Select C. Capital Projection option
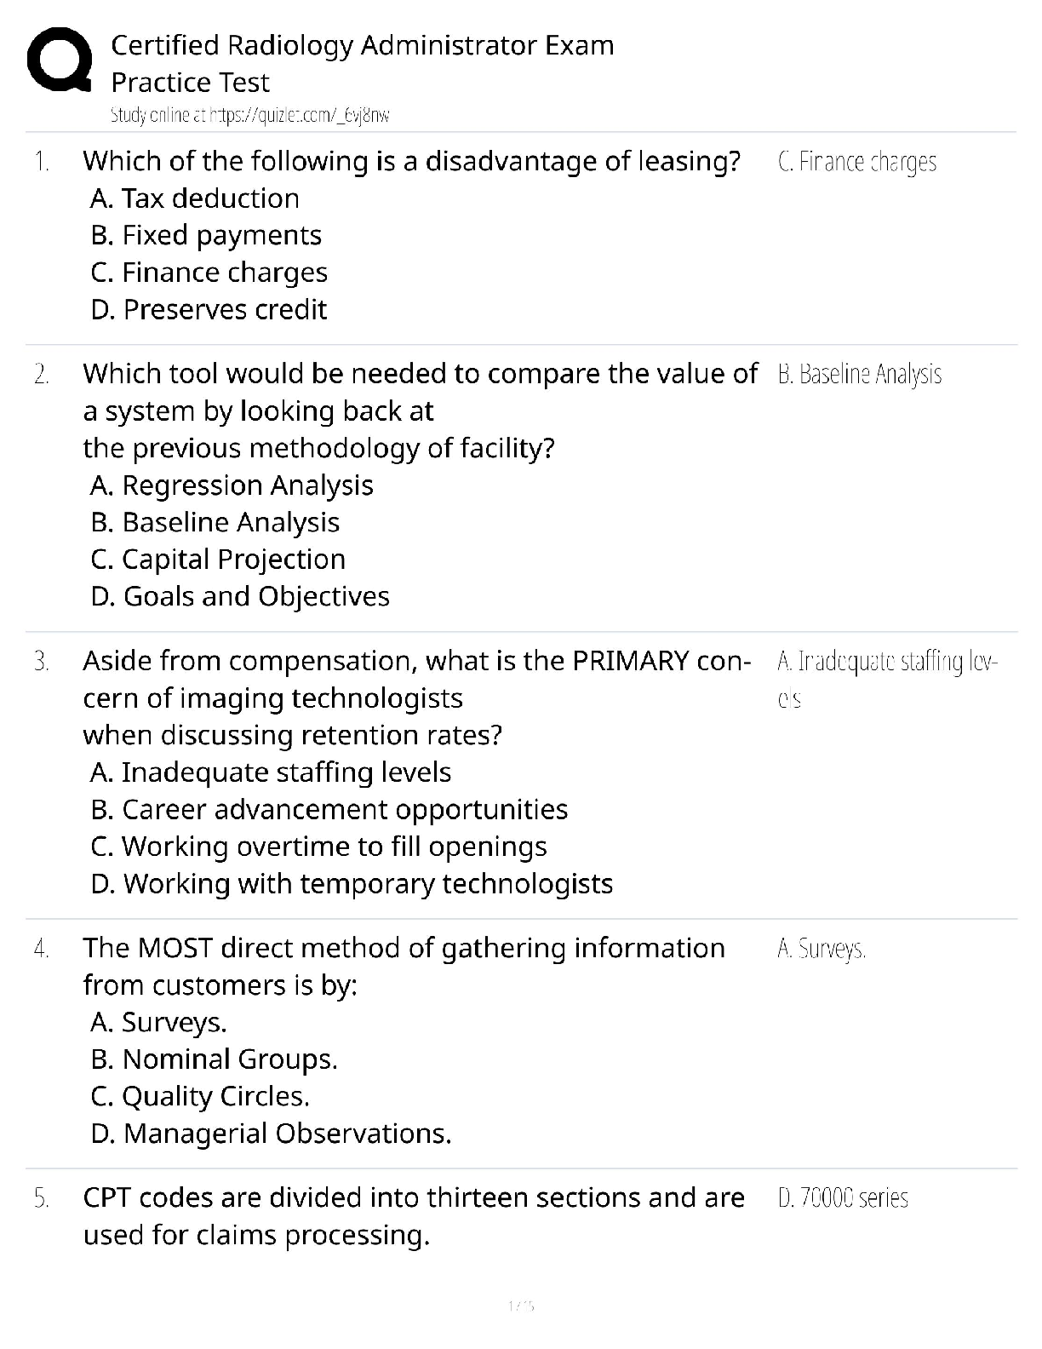 (x=218, y=560)
